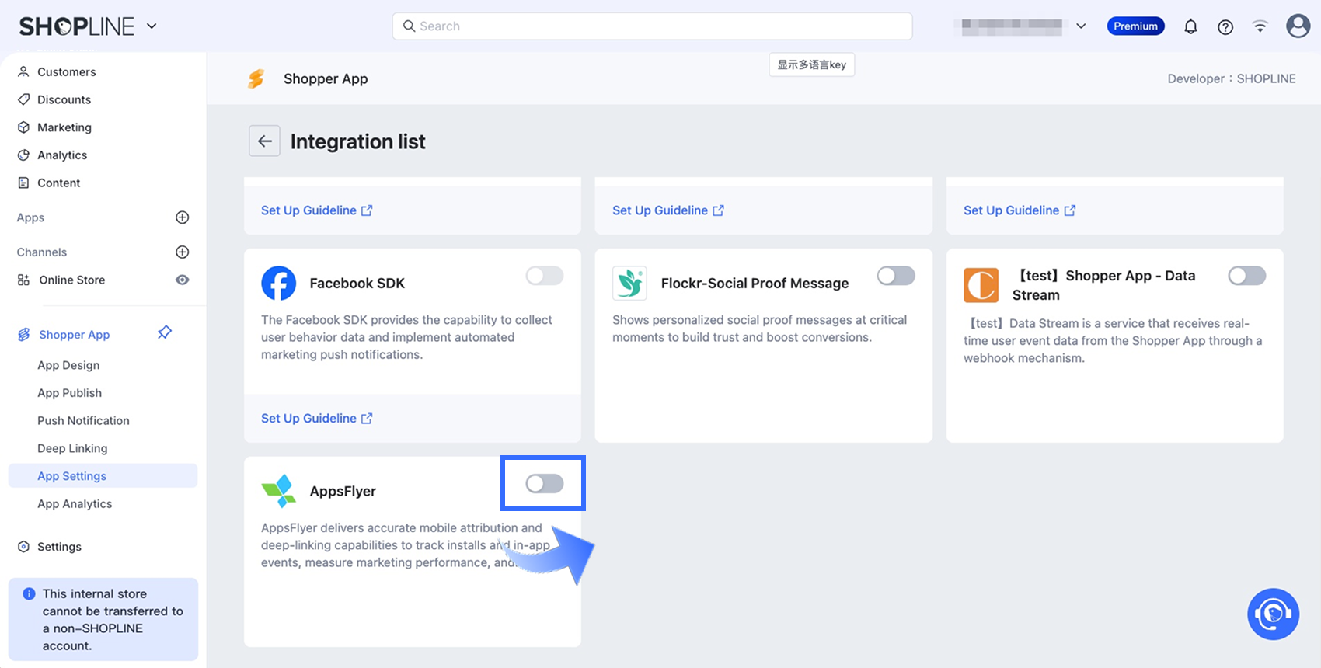
Task: Open Facebook SDK Set Up Guideline link
Action: (316, 418)
